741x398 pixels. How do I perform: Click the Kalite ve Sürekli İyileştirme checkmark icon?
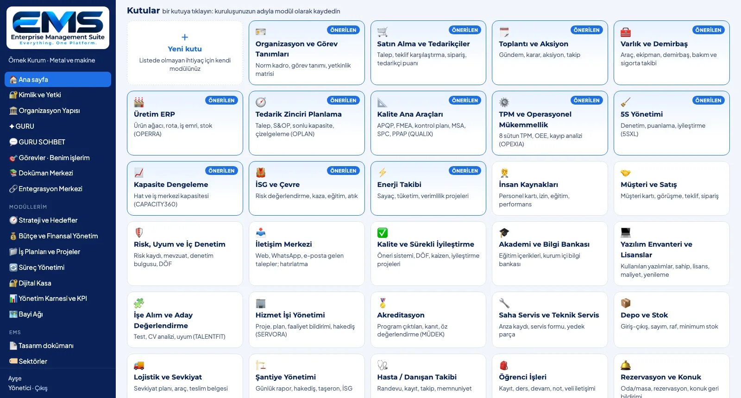pos(382,232)
